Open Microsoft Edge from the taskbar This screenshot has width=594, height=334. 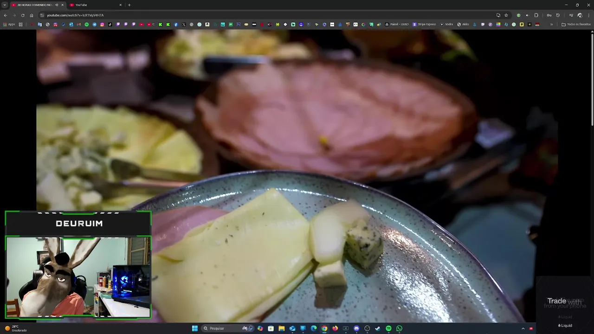[314, 328]
